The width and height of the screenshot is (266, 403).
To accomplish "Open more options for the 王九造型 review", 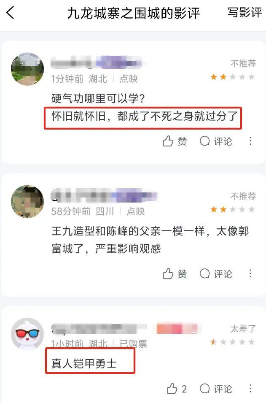I will (x=250, y=273).
